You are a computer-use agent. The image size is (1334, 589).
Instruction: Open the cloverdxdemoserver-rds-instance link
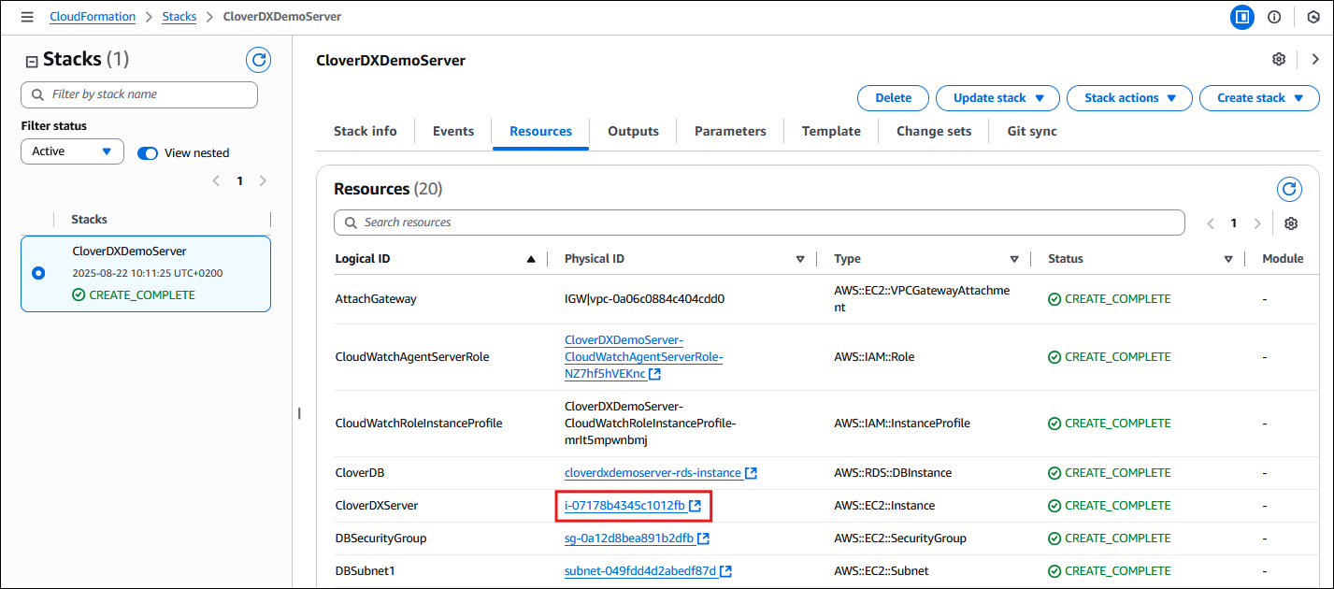tap(653, 472)
